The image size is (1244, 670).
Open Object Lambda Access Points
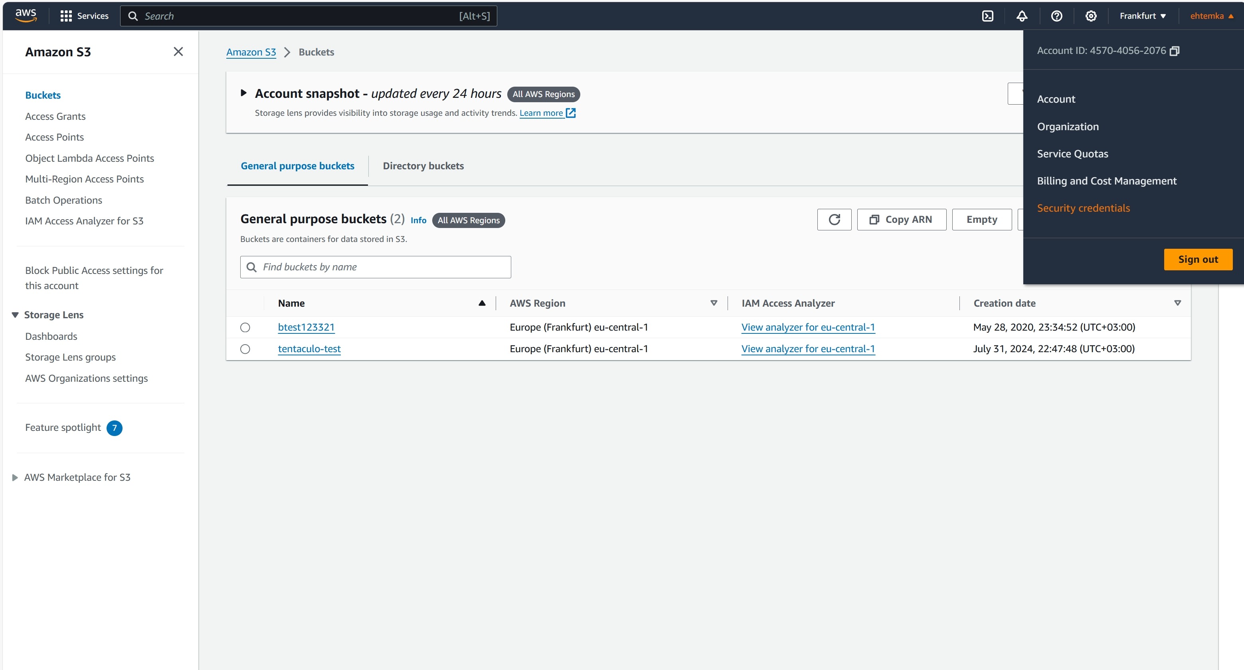89,159
